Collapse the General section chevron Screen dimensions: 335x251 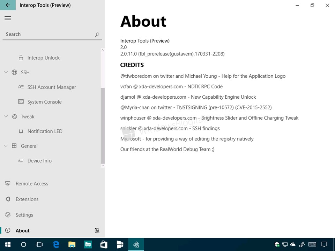pos(6,146)
